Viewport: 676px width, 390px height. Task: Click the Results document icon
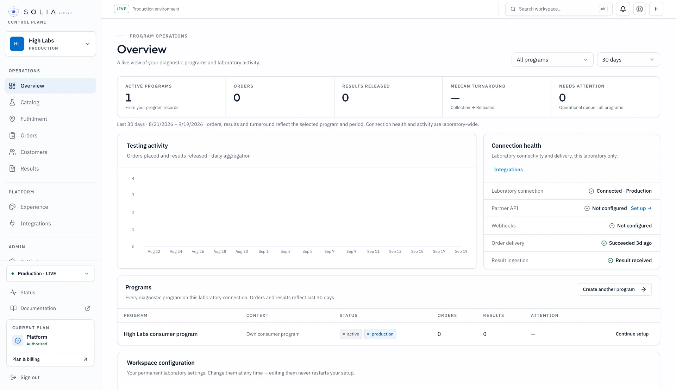[x=12, y=168]
